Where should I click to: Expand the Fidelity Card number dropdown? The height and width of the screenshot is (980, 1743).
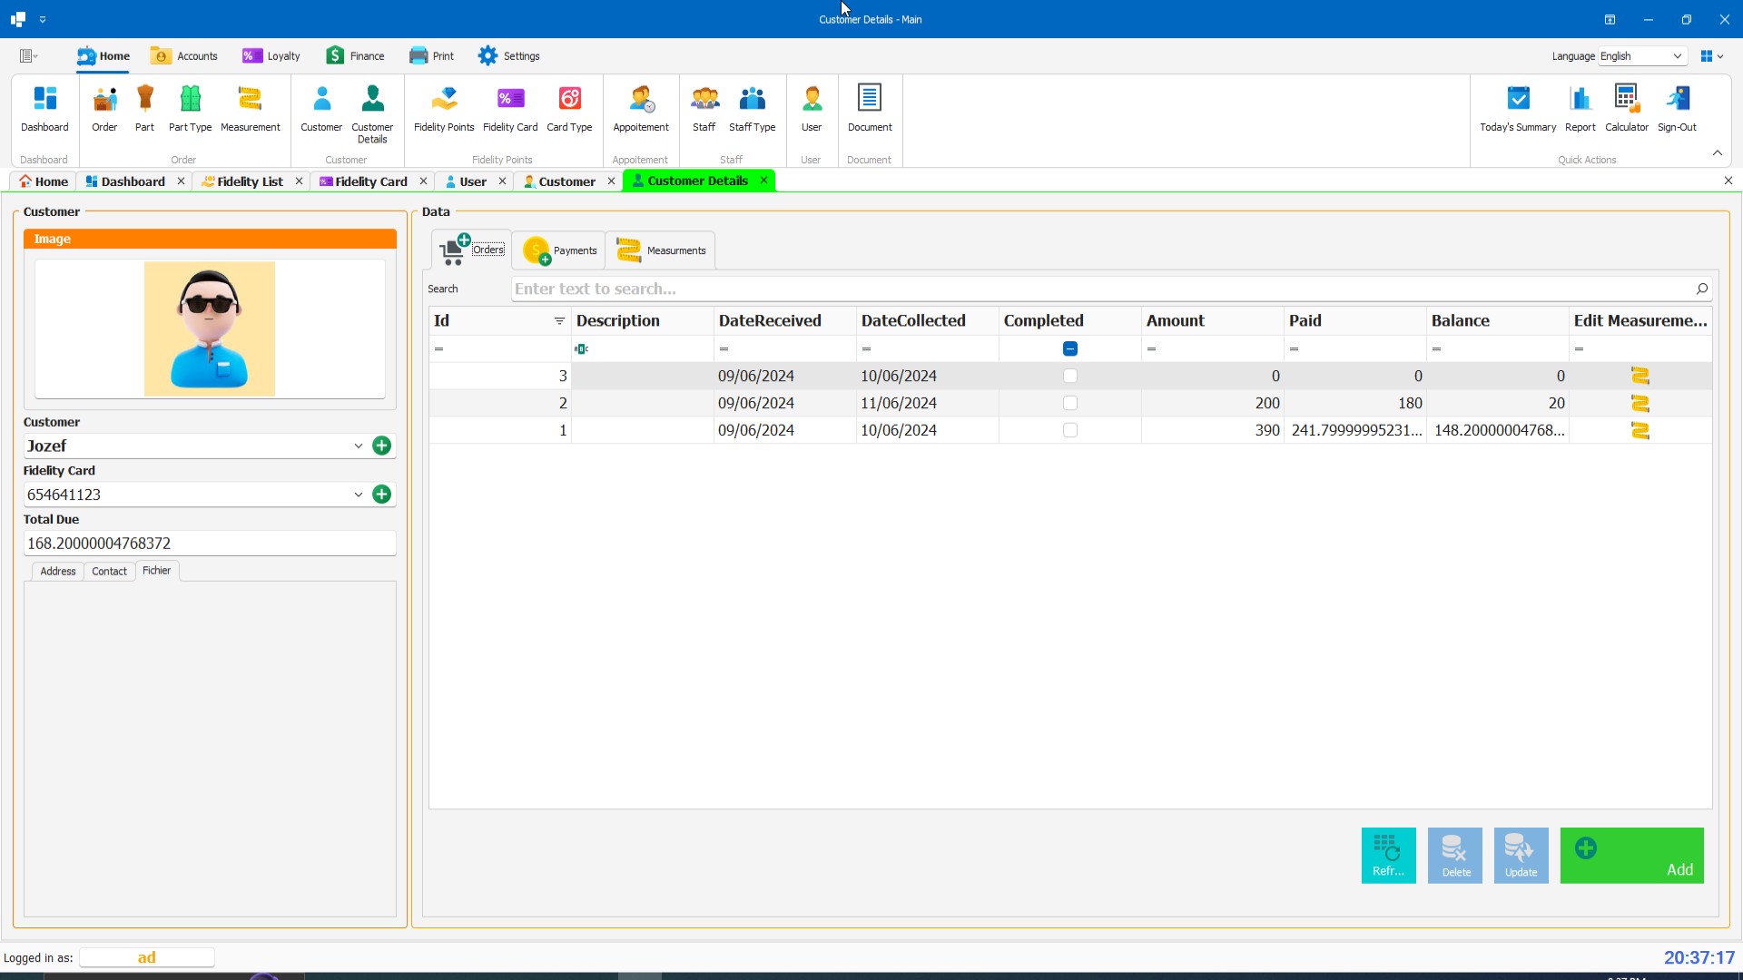[358, 495]
